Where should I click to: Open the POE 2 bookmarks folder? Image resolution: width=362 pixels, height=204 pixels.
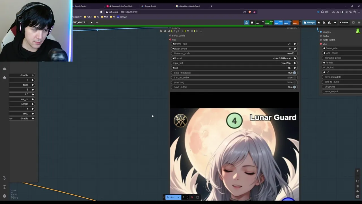point(87,17)
